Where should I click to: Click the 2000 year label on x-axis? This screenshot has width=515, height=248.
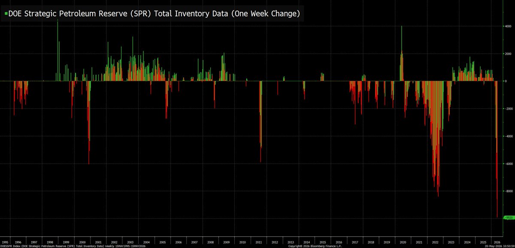pos(82,242)
